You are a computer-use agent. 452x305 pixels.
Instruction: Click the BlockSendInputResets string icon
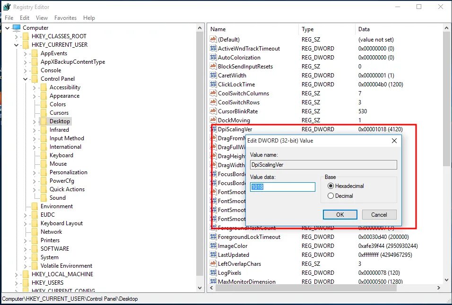coord(213,66)
